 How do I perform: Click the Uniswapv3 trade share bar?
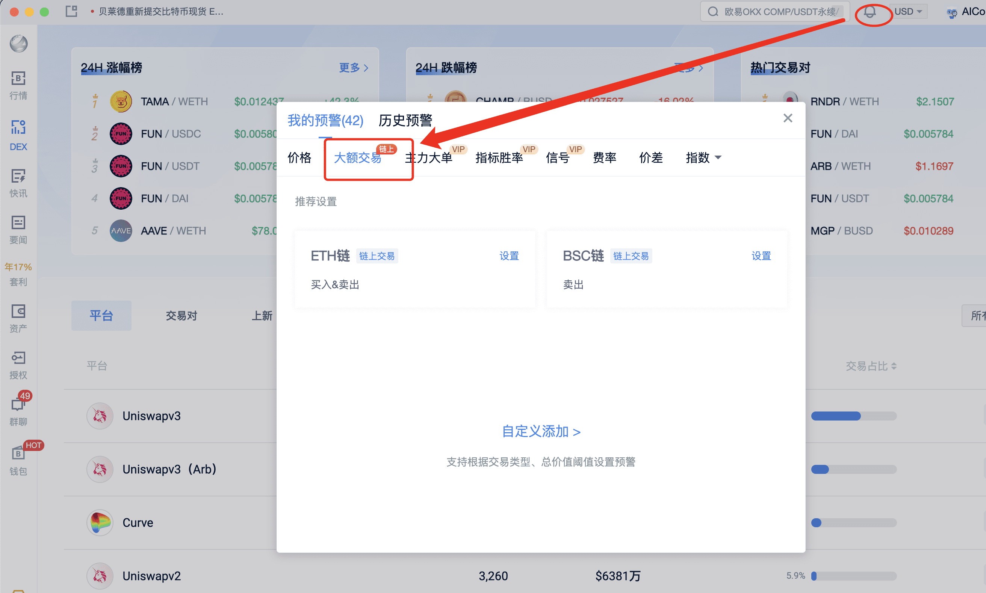854,416
